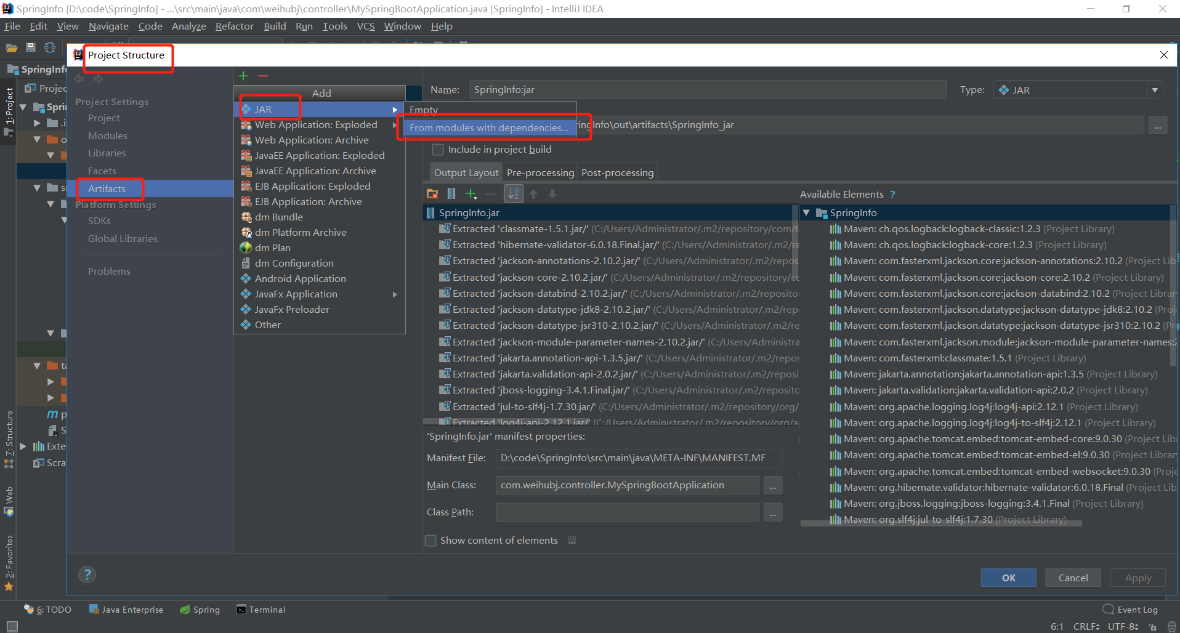This screenshot has width=1180, height=633.
Task: Click the Open folder toolbar icon
Action: [12, 47]
